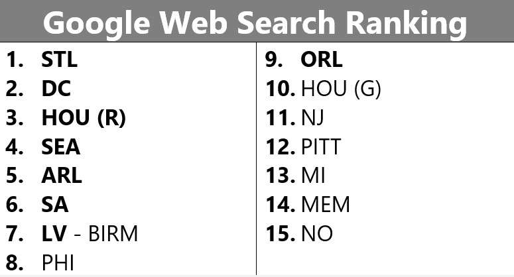The height and width of the screenshot is (277, 514).
Task: Click the NO entry ranked fifteenth
Action: click(317, 233)
